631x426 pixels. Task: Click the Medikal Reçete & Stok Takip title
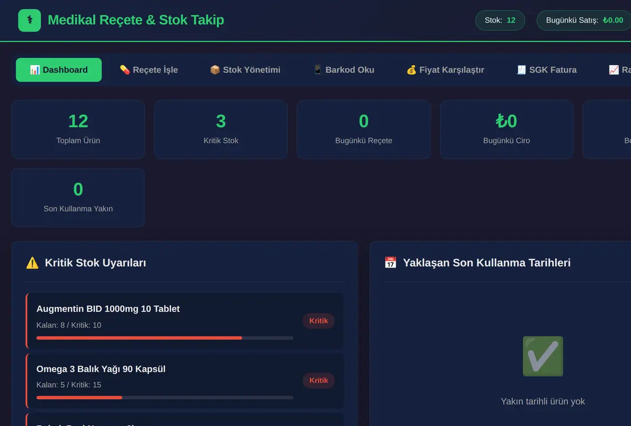pos(136,20)
